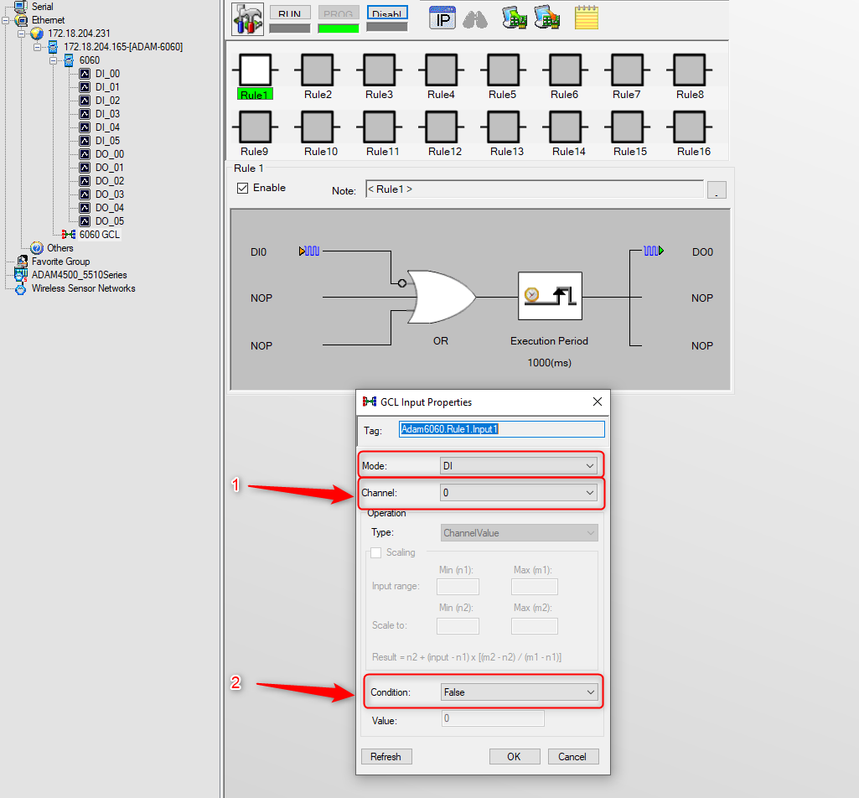
Task: Click the DI0 input signal icon
Action: 309,251
